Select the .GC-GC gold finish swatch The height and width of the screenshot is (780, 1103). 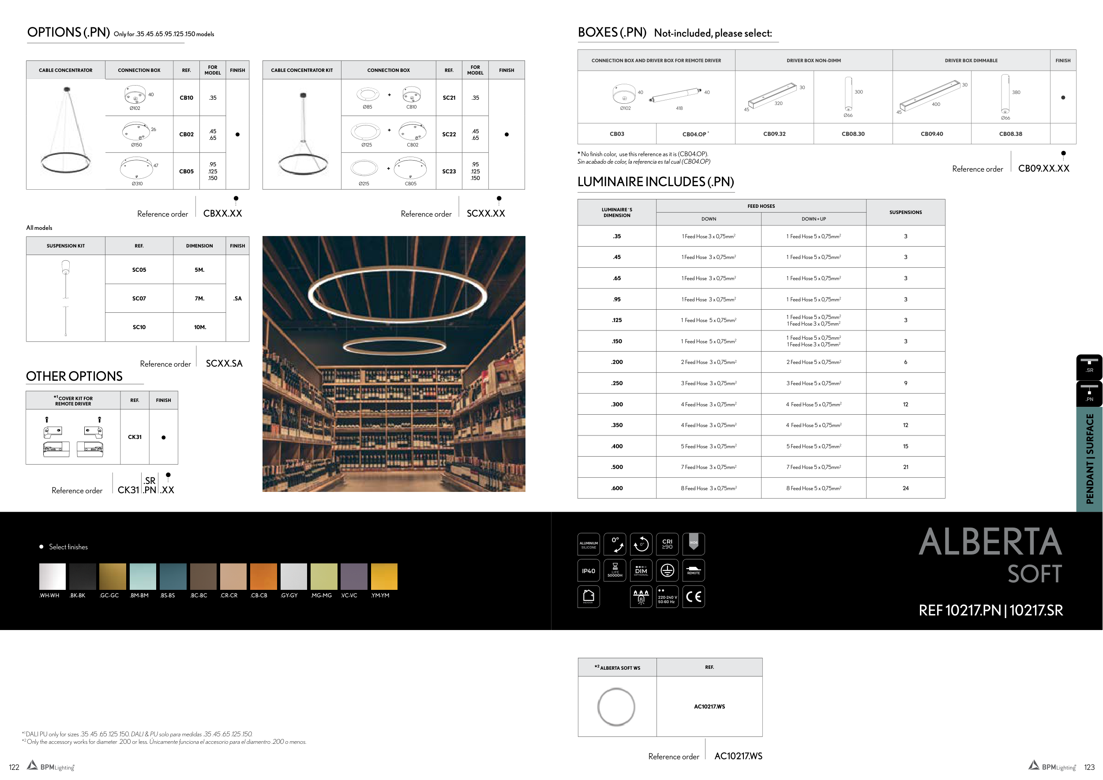pyautogui.click(x=113, y=576)
